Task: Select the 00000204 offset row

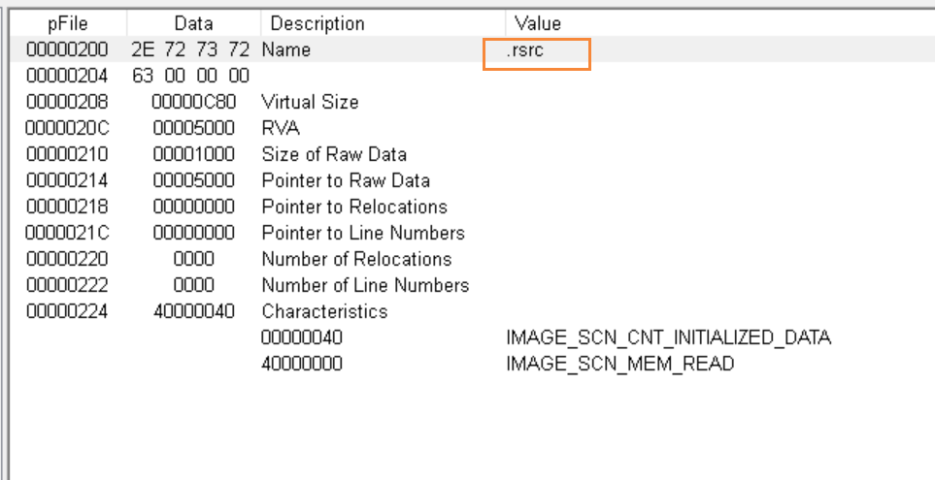Action: coord(68,76)
